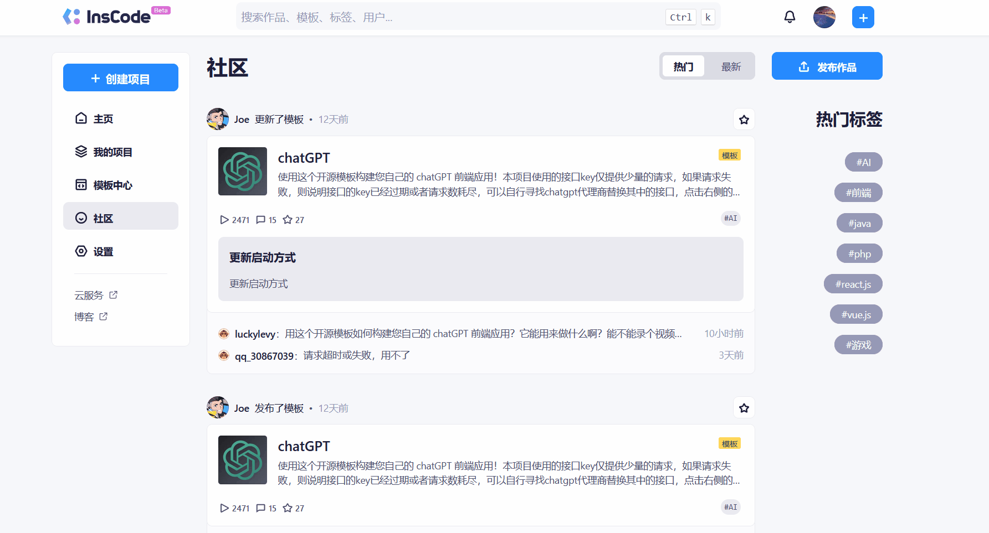
Task: Select hot tag #游戏
Action: [858, 345]
